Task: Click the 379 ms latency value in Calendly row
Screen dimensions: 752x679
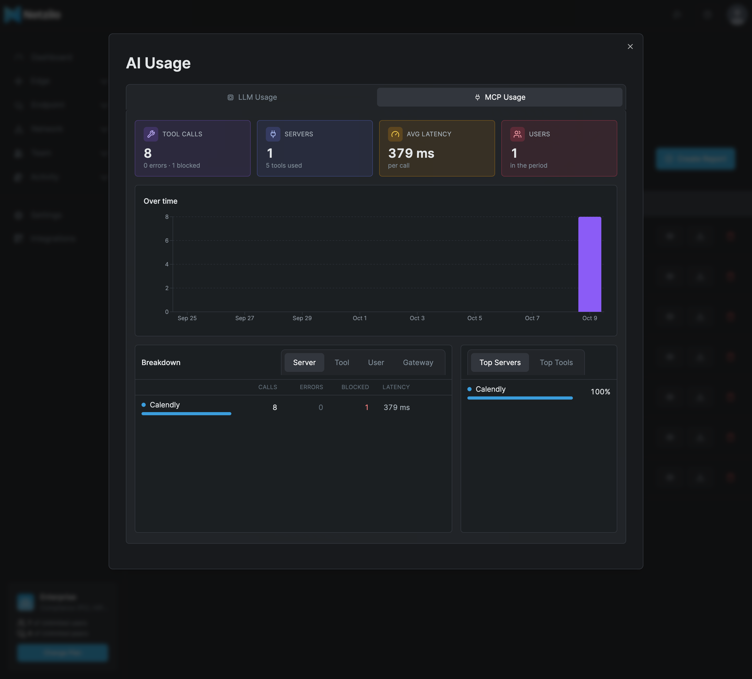Action: 397,407
